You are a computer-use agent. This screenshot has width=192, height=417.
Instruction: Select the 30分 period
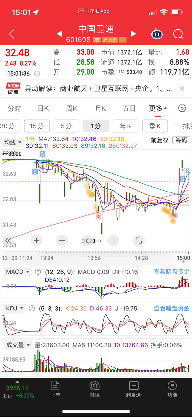click(x=9, y=126)
